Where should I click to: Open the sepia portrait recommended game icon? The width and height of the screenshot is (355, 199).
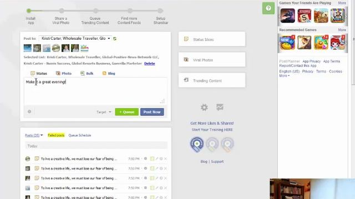pos(305,42)
